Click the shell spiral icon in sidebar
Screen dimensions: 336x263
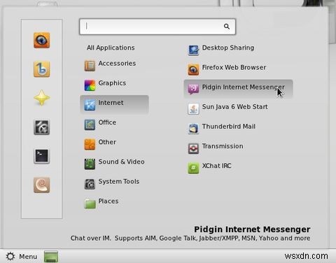point(41,185)
